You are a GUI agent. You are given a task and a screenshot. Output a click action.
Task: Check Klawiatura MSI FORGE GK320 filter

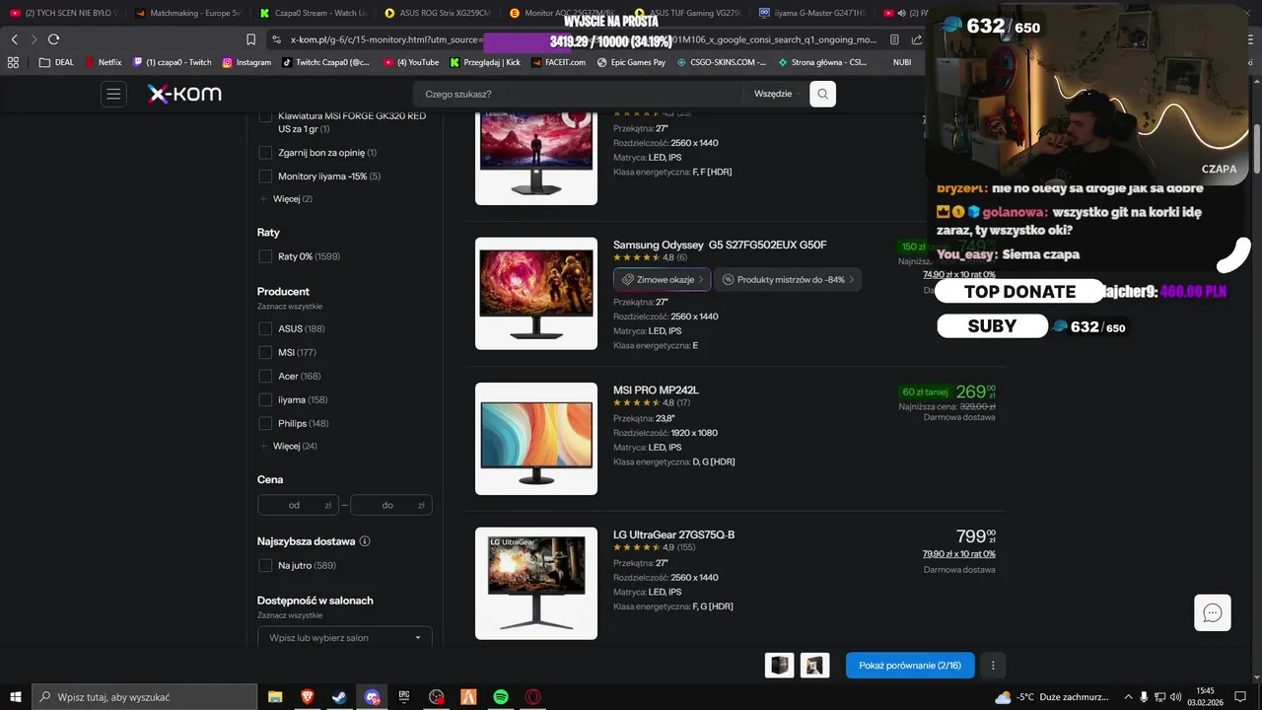coord(265,116)
